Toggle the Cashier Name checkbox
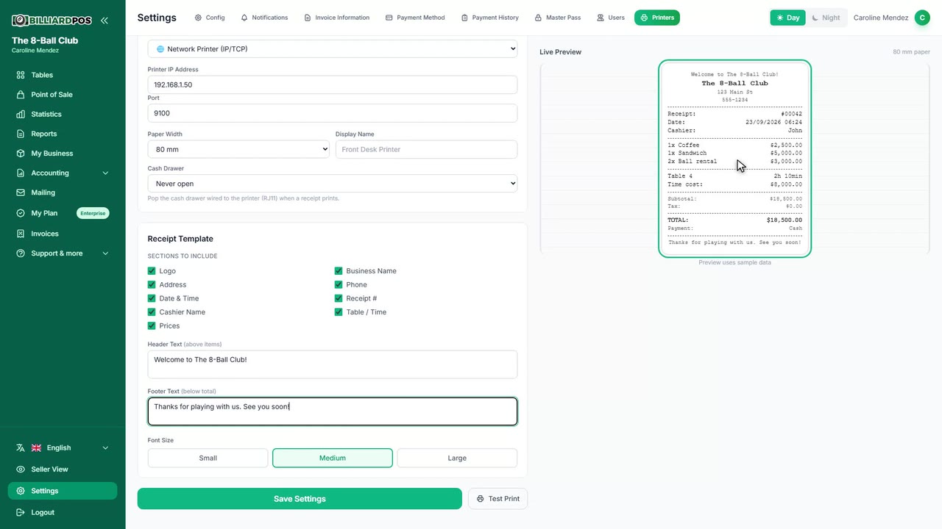The image size is (942, 529). (152, 312)
